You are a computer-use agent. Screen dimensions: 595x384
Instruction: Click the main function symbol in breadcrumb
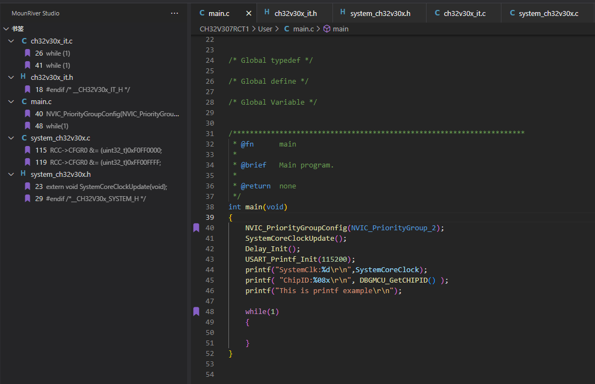[340, 29]
